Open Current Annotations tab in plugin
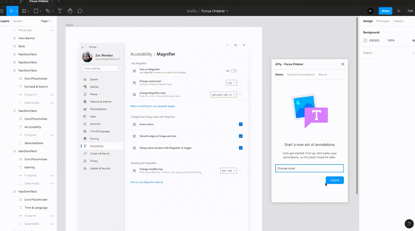The image size is (415, 231). (x=301, y=75)
